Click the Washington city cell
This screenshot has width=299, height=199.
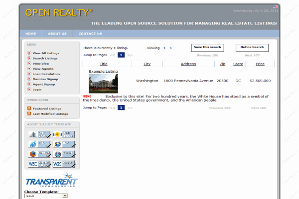click(147, 81)
